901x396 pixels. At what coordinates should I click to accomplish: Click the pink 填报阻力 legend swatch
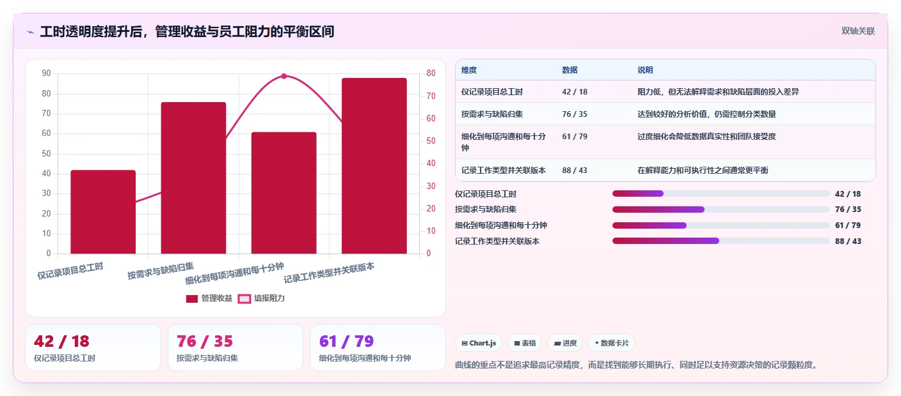(244, 298)
